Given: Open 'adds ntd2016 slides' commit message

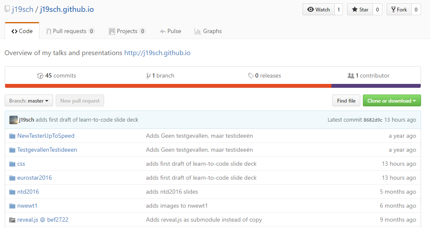Looking at the screenshot, I should point(172,192).
